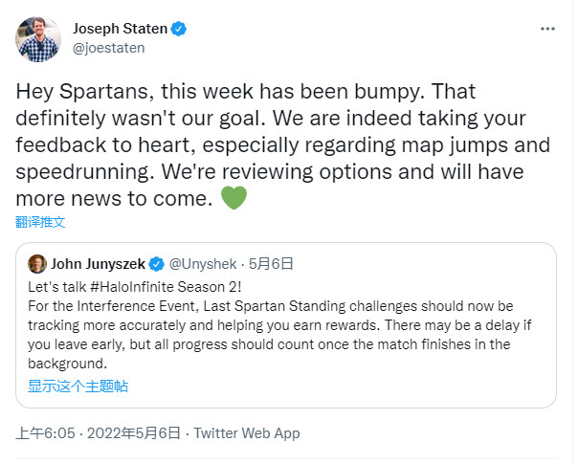This screenshot has width=578, height=464.
Task: Click the verified badge beside John Junyszek
Action: coord(156,264)
